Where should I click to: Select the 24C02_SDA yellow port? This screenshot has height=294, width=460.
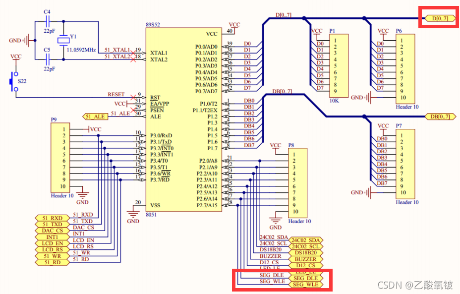click(306, 240)
